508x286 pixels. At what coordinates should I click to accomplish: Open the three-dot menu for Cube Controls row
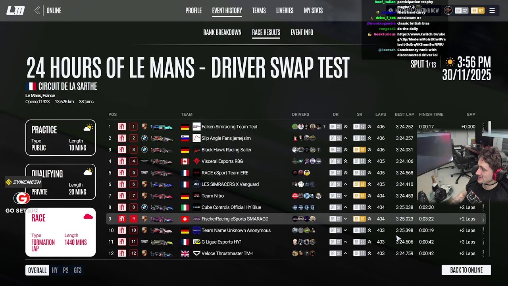click(x=483, y=207)
